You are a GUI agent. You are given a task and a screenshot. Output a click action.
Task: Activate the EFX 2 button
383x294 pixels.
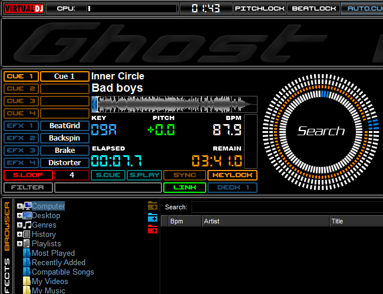pos(21,138)
